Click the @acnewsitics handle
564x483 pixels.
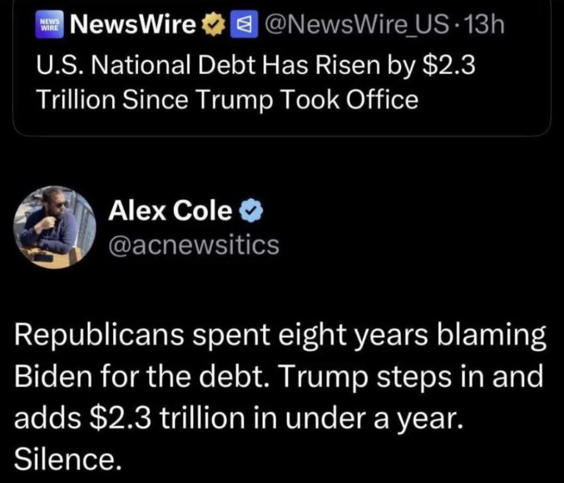pyautogui.click(x=194, y=245)
